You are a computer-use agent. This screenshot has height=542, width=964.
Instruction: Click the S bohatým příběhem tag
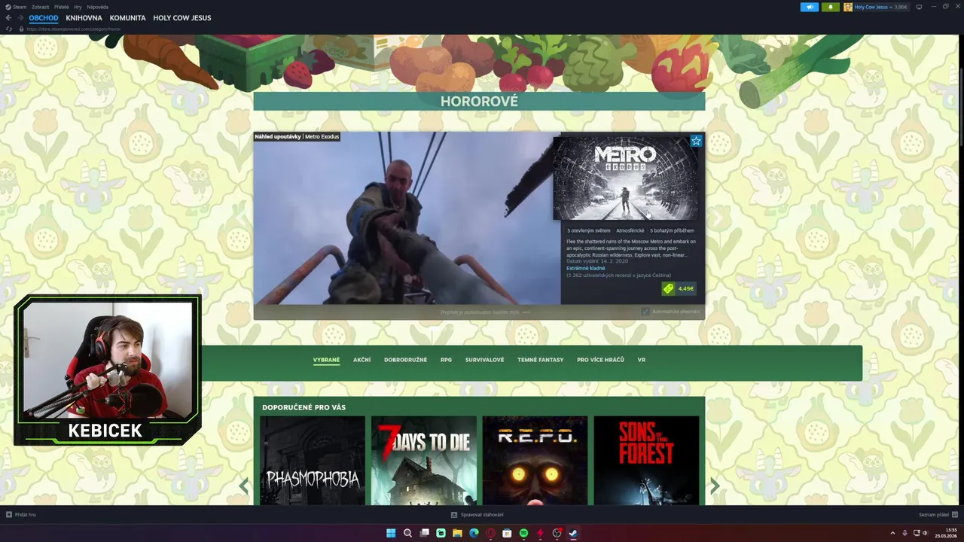click(672, 230)
